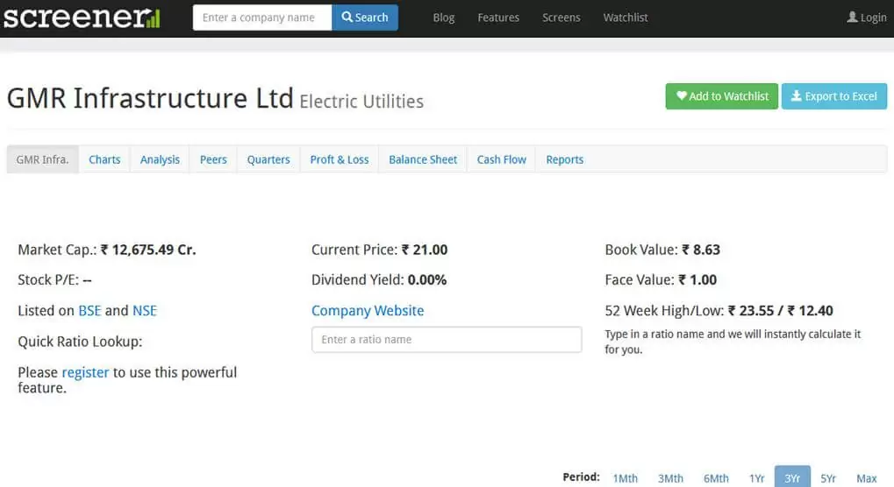Viewport: 894px width, 487px height.
Task: Open the Blog page
Action: pos(444,18)
